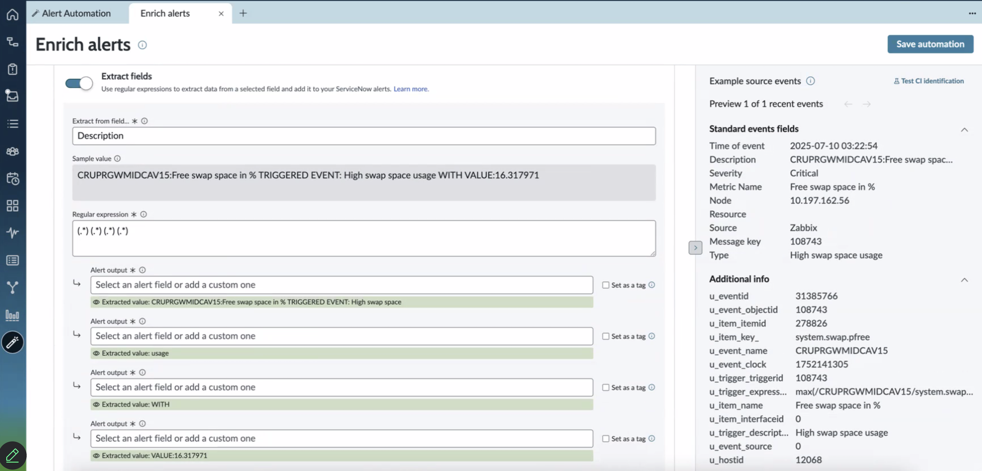The height and width of the screenshot is (471, 982).
Task: Toggle the Extract fields switch
Action: pyautogui.click(x=79, y=83)
